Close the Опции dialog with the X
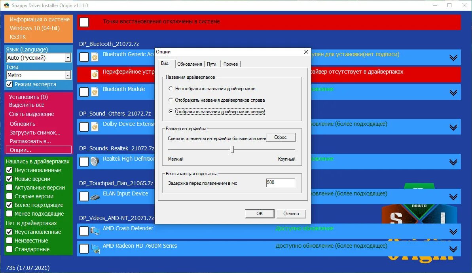Viewport: 472px width, 273px height. point(306,52)
